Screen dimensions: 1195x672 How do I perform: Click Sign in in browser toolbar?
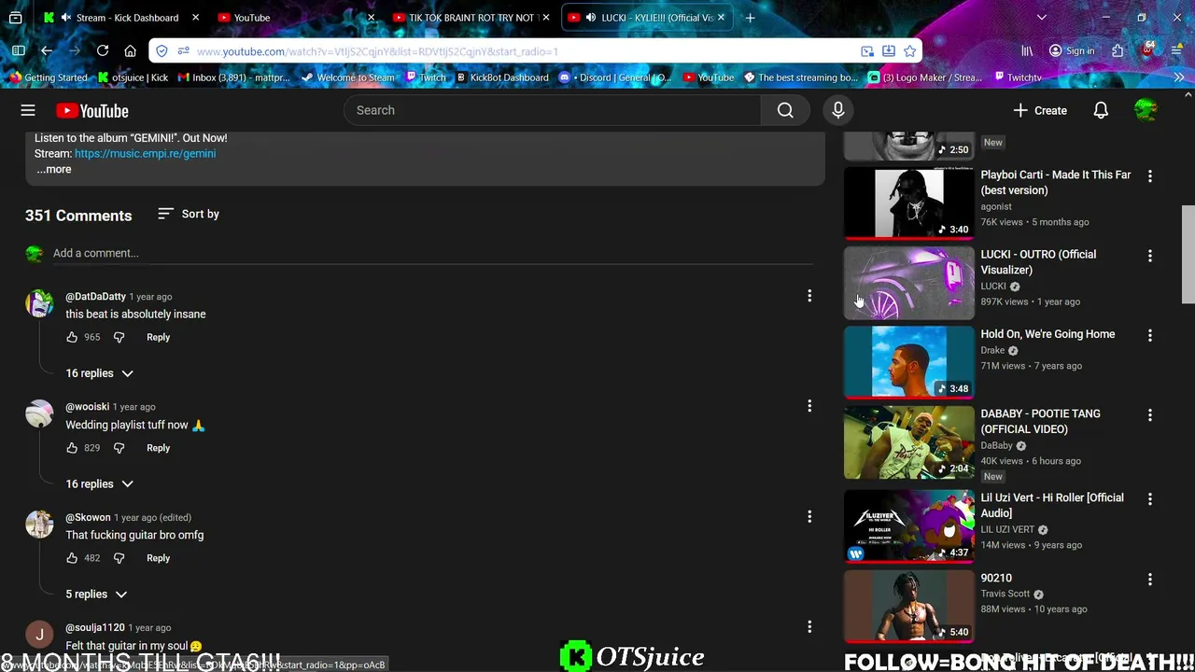click(x=1071, y=51)
